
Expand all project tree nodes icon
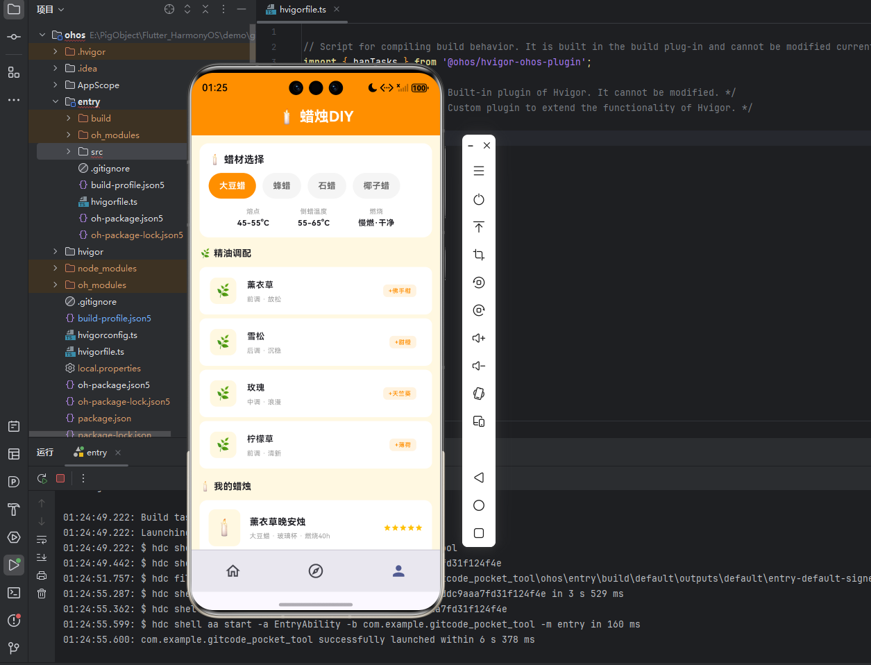(x=187, y=9)
